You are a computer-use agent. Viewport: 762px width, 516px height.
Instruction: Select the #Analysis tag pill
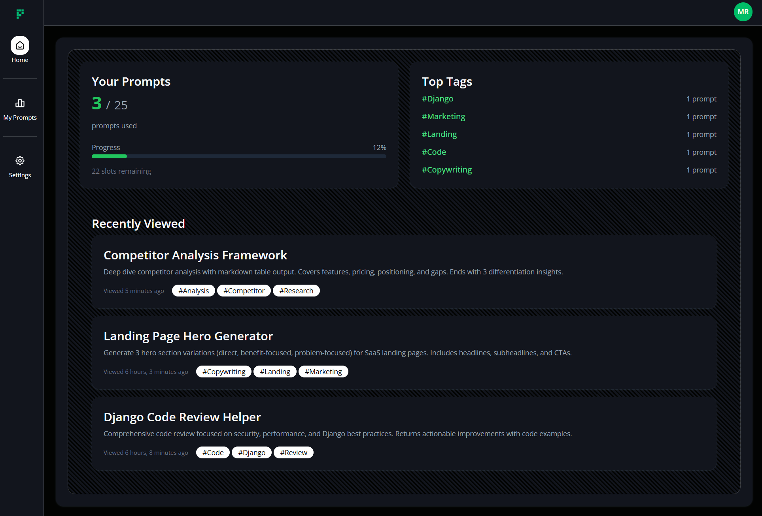[x=193, y=291]
